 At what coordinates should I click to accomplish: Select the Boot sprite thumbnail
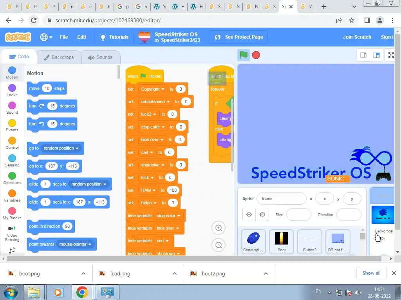(x=281, y=241)
